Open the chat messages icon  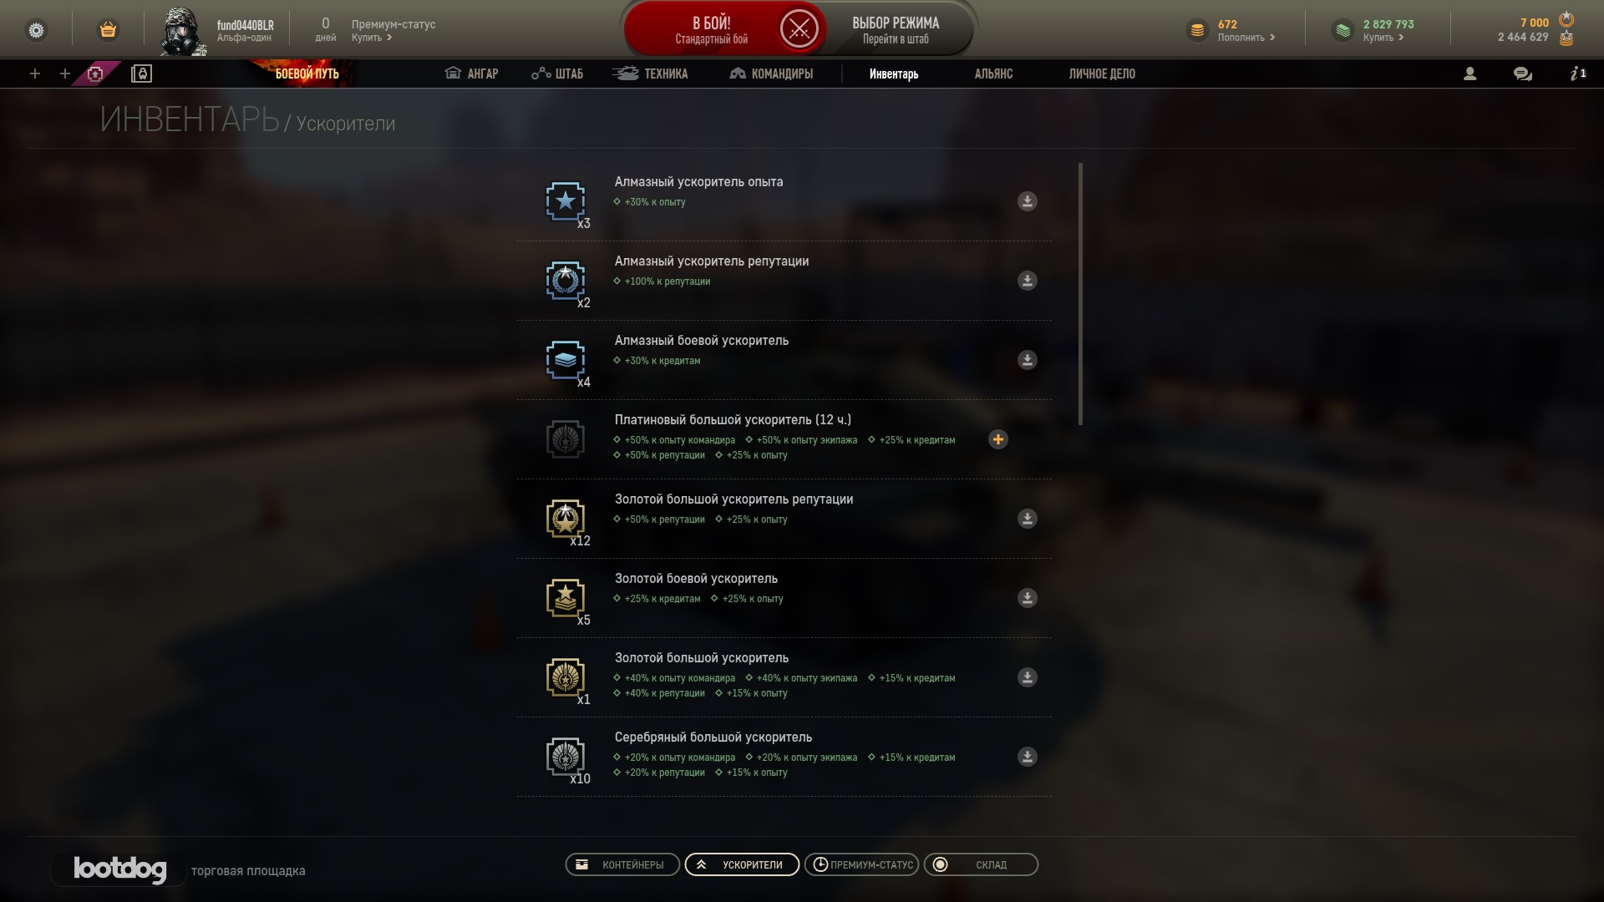1522,73
